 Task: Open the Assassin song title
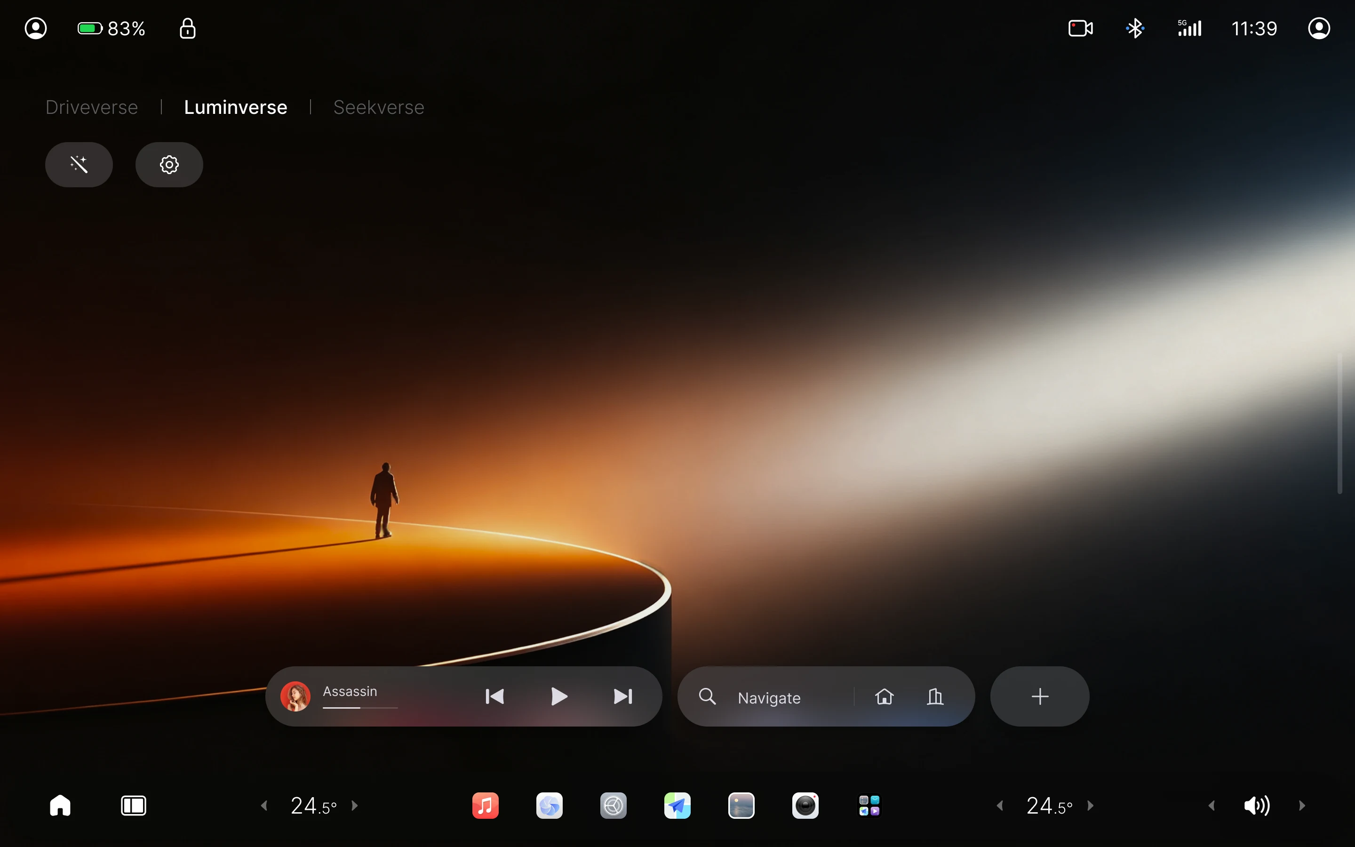350,691
